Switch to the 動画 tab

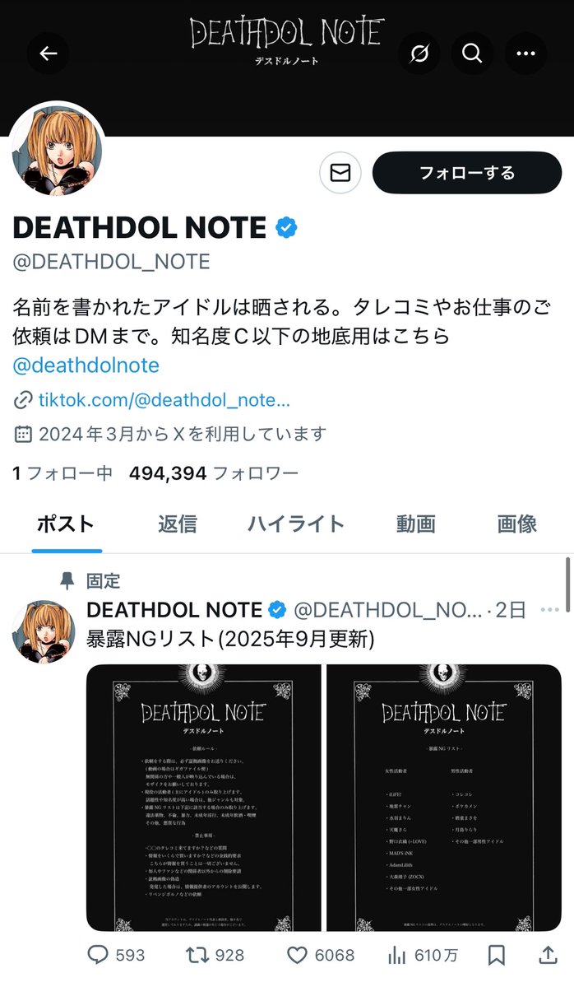pyautogui.click(x=415, y=524)
